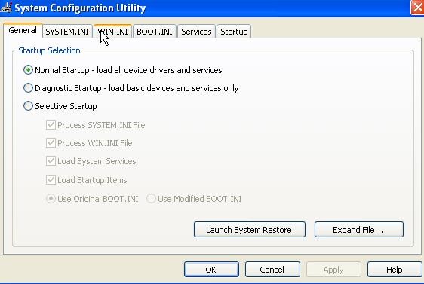Open the WIN.INI tab
Image resolution: width=424 pixels, height=284 pixels.
[112, 32]
